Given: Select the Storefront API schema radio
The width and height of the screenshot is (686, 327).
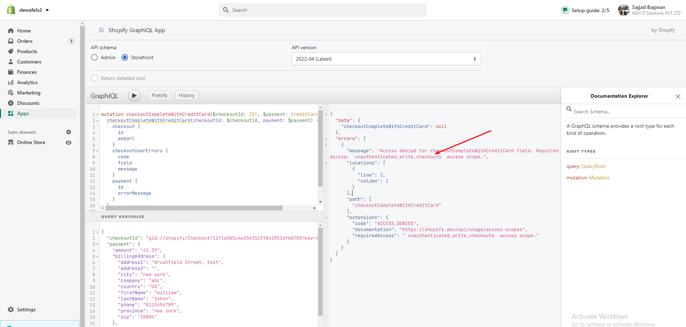Looking at the screenshot, I should click(125, 57).
